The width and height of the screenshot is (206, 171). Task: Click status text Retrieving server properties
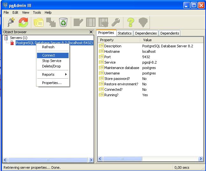tap(32, 167)
